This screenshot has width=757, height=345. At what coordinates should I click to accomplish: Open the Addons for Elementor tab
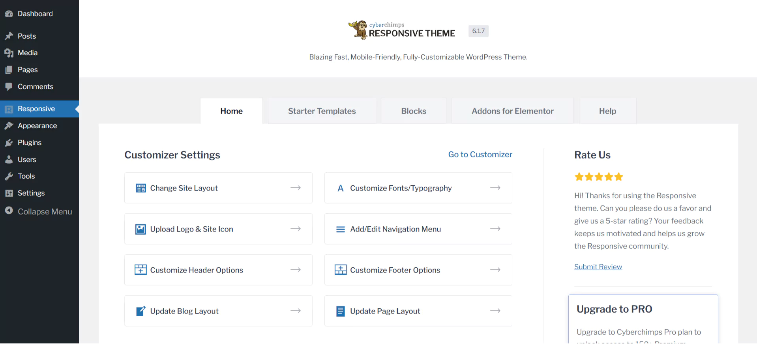(x=513, y=111)
